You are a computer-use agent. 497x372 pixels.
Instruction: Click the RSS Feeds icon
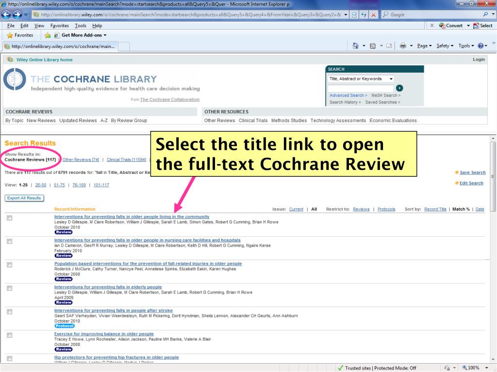click(x=373, y=46)
